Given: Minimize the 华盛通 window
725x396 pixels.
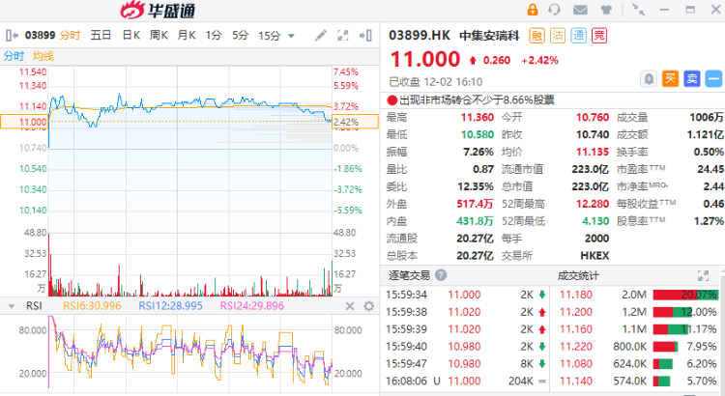Looking at the screenshot, I should (664, 10).
